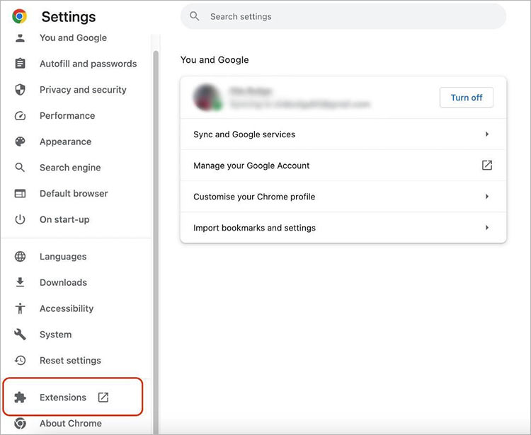Click the Settings page title
Screen dimensions: 531x435
point(69,16)
